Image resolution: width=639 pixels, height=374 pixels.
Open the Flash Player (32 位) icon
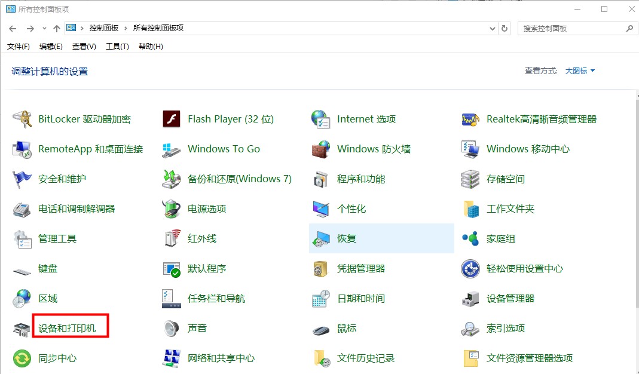tap(172, 119)
